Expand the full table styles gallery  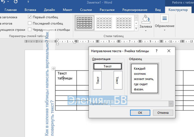tap(136, 29)
